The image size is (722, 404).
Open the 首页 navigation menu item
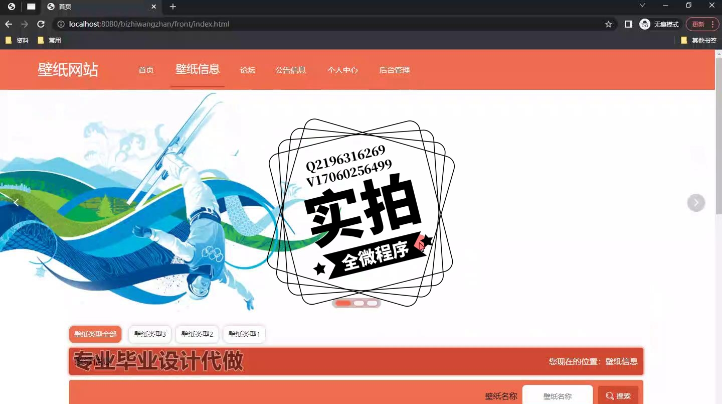(146, 70)
